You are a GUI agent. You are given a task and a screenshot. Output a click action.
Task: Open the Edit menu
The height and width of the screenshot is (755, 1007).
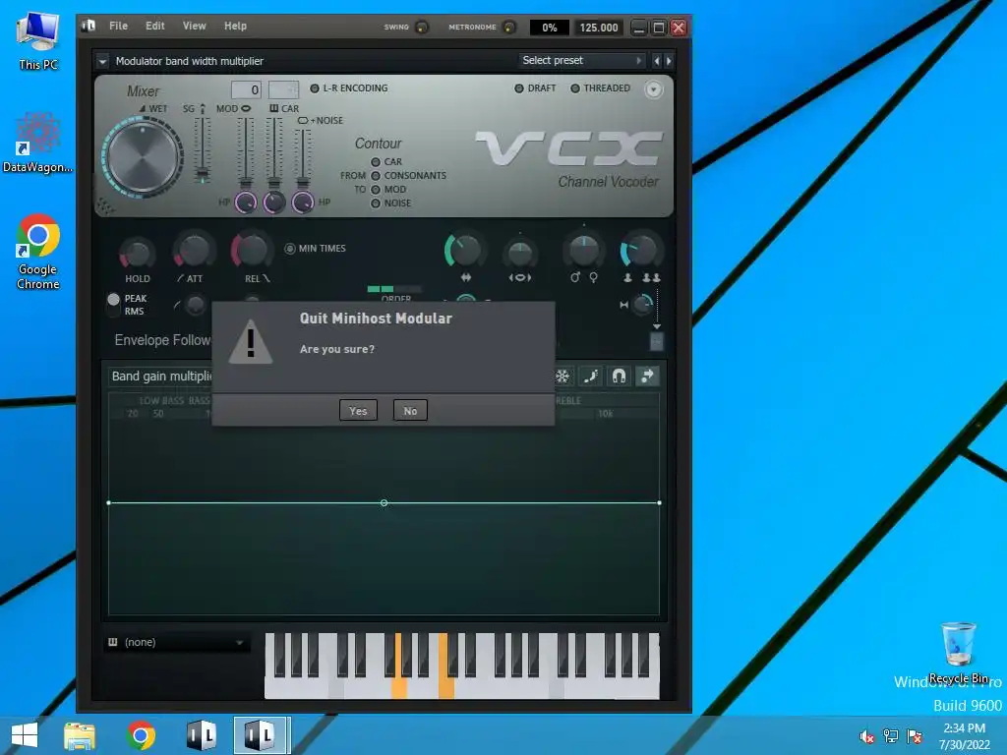154,26
